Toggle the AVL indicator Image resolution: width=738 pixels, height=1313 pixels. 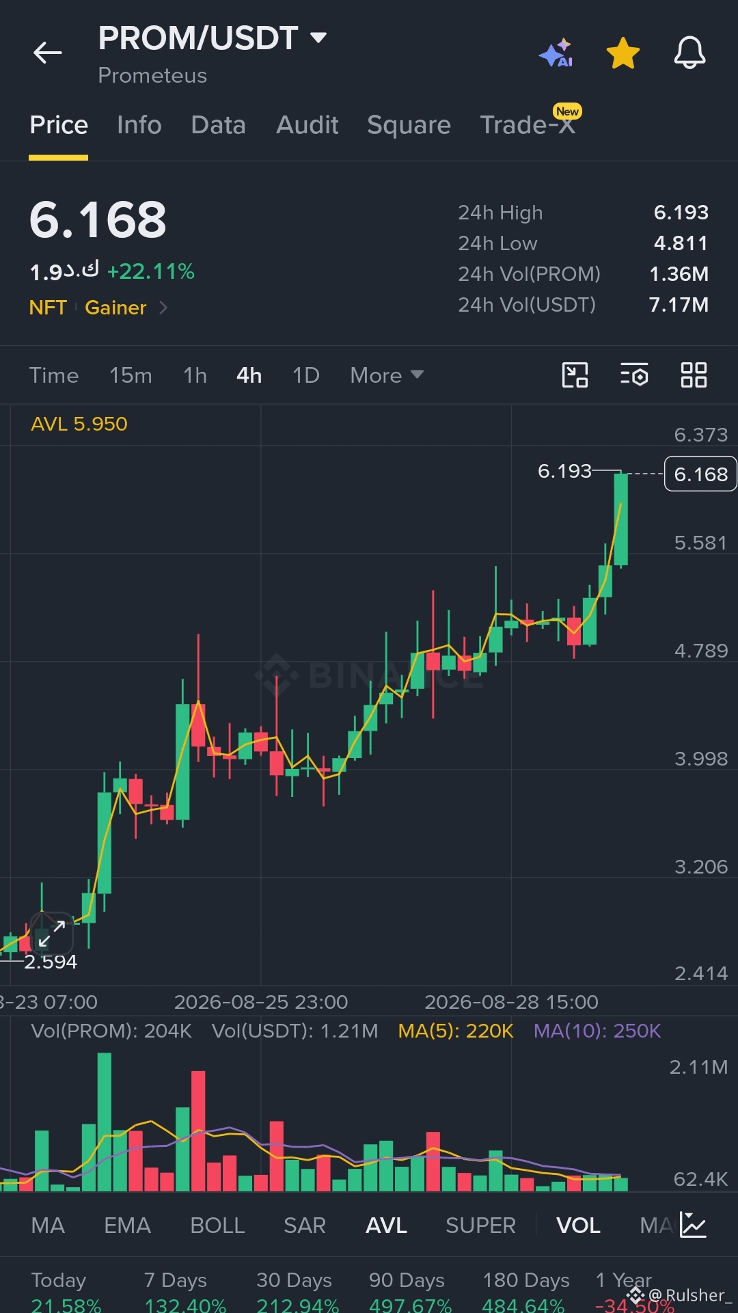386,1226
